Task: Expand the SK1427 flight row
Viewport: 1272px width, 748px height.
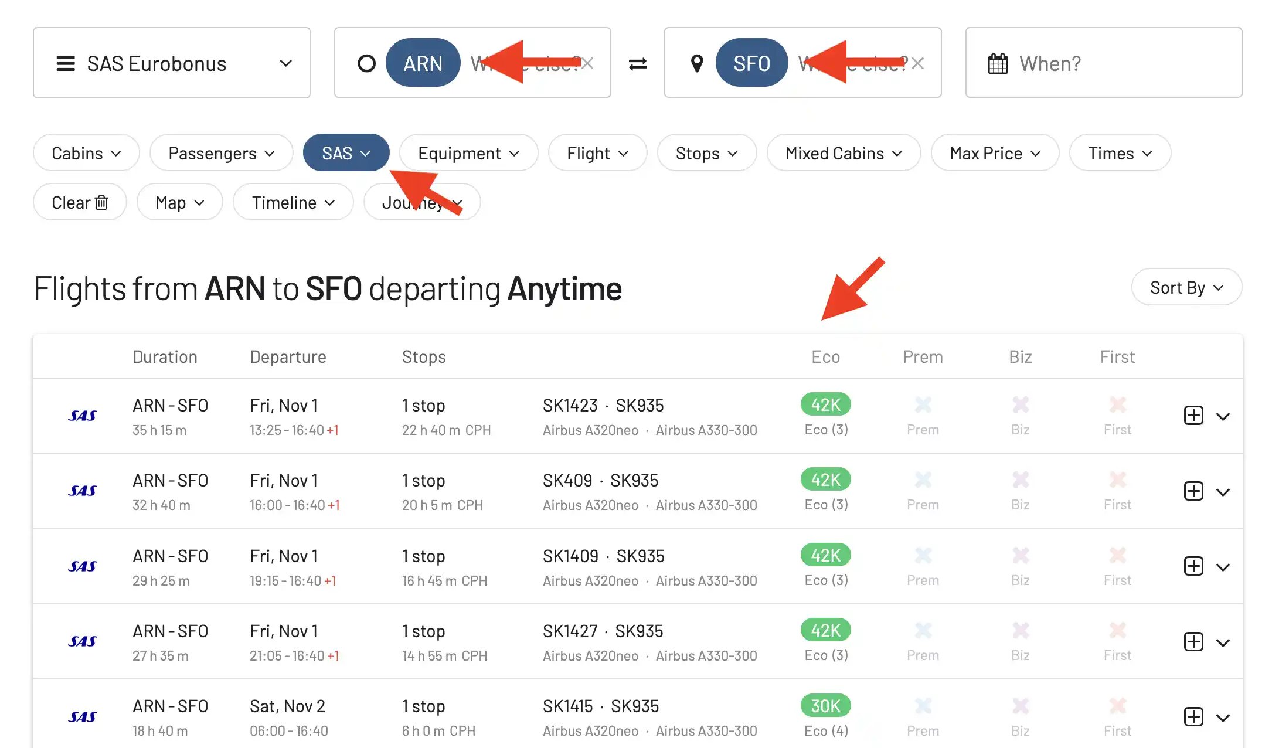Action: [x=1223, y=642]
